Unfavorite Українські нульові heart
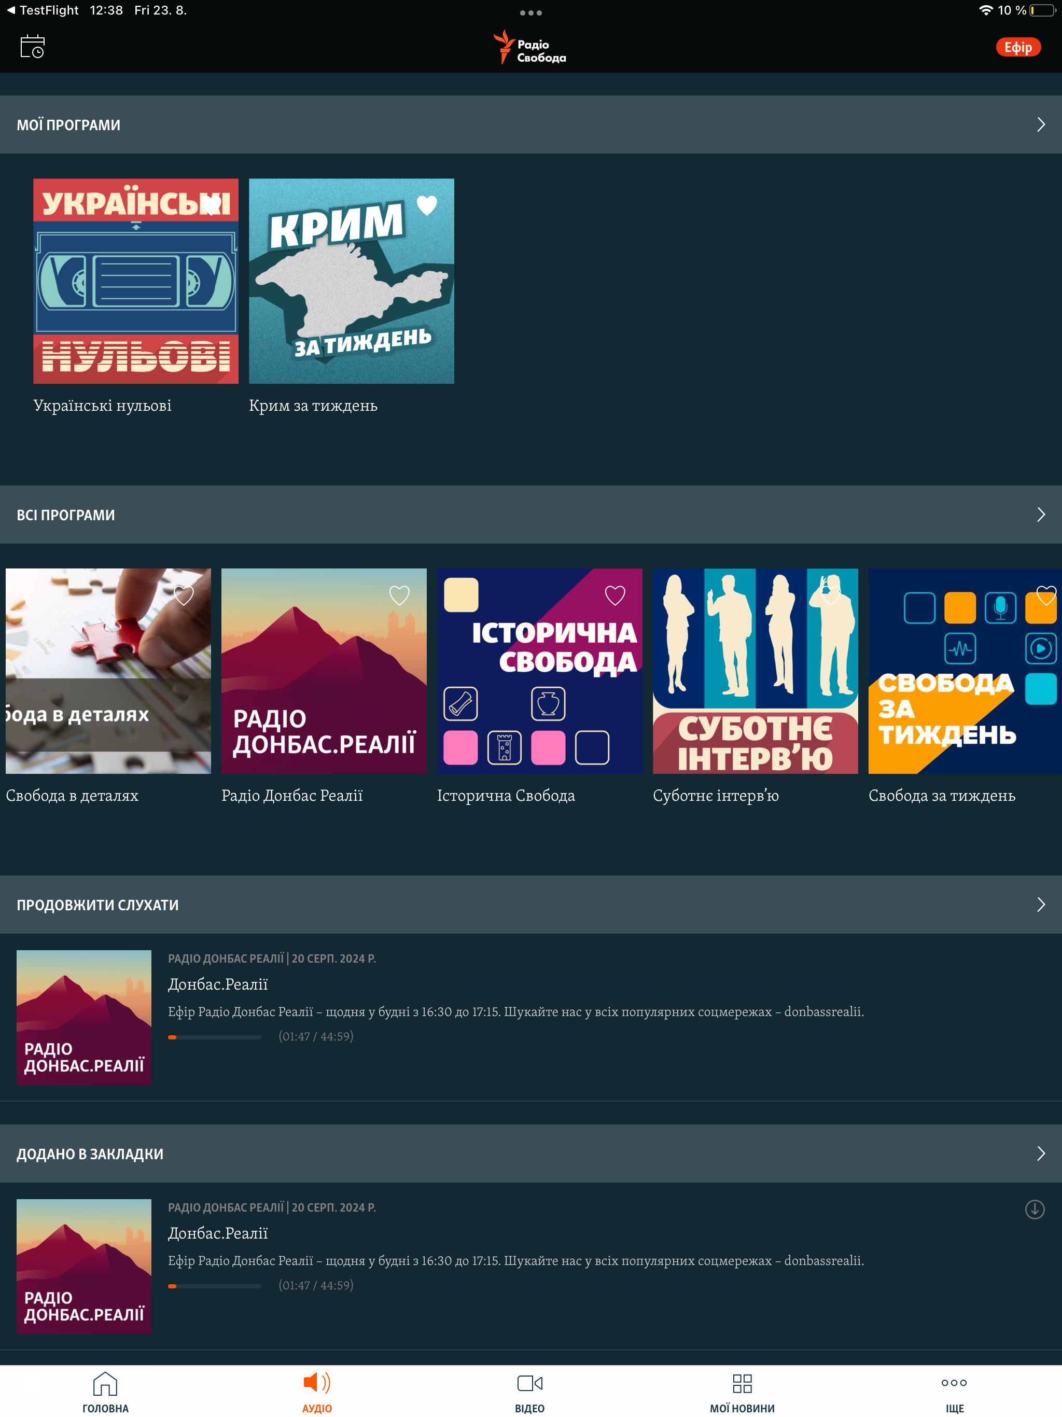Image resolution: width=1062 pixels, height=1417 pixels. coord(212,205)
